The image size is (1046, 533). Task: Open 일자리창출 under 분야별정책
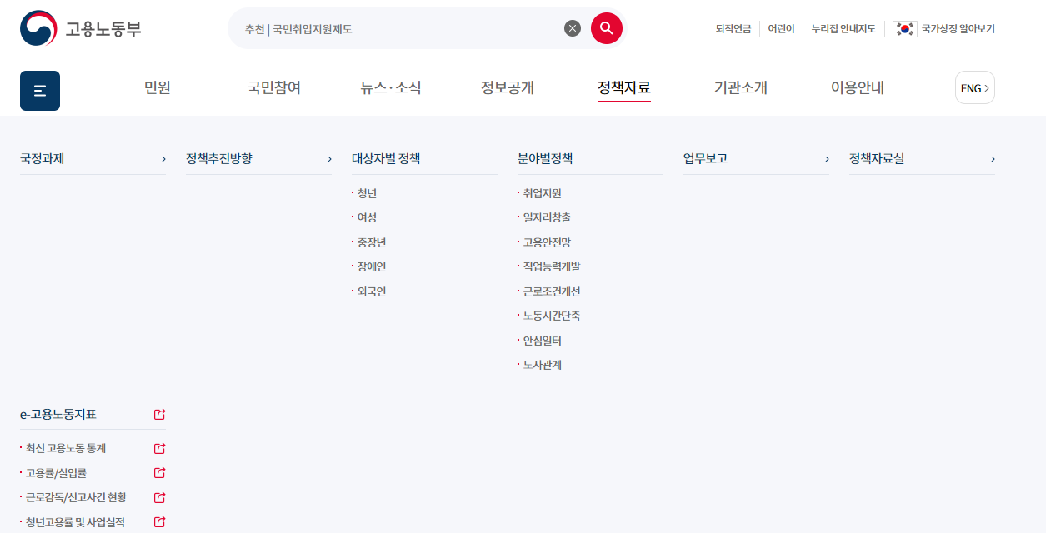click(x=547, y=217)
